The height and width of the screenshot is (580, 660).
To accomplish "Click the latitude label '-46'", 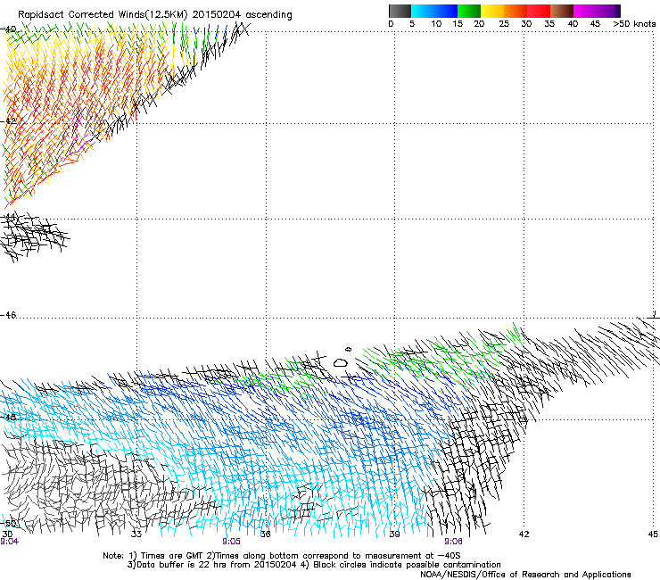I will click(8, 315).
